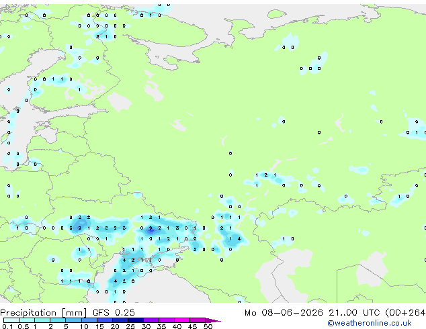The width and height of the screenshot is (426, 329).
Task: Select the legend swatch between 20 and 25
Action: coord(120,320)
